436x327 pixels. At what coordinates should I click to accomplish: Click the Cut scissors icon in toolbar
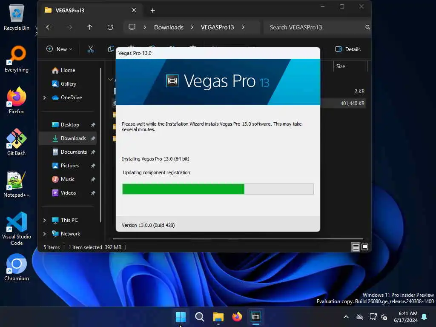pyautogui.click(x=90, y=49)
